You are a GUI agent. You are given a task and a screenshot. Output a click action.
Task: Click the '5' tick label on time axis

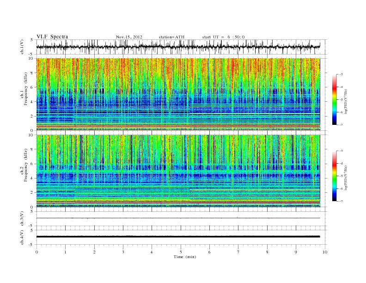pyautogui.click(x=181, y=252)
